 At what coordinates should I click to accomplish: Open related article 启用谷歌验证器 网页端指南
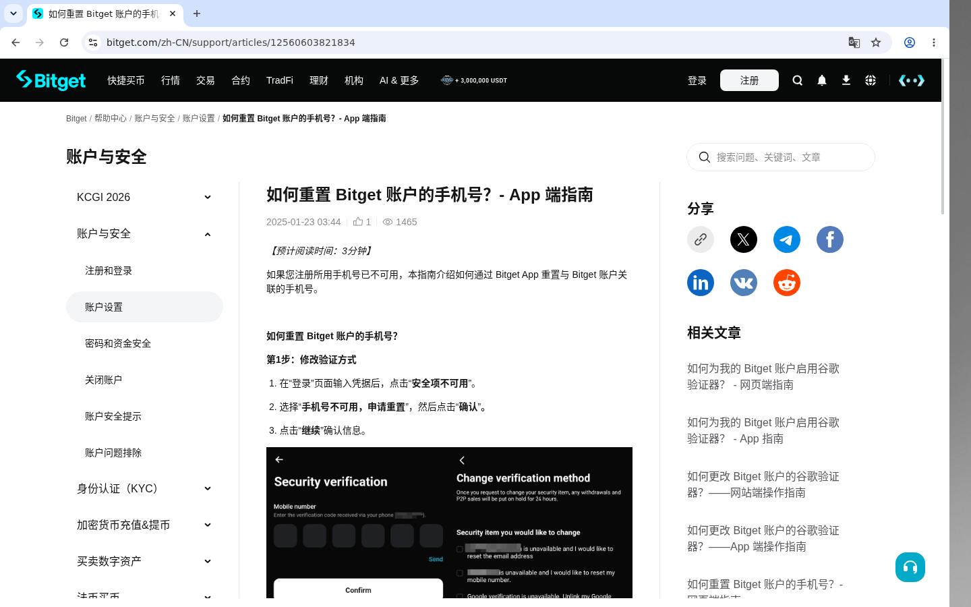pos(763,376)
